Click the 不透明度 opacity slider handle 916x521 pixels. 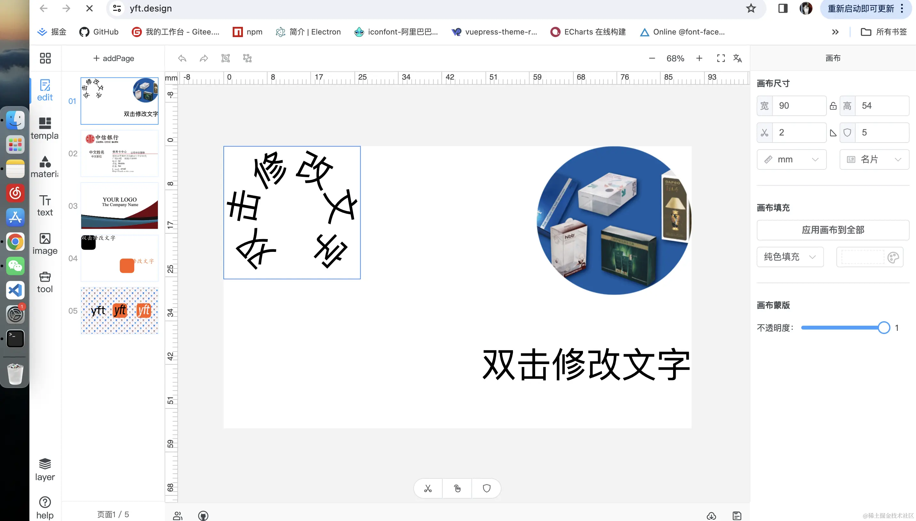coord(883,327)
